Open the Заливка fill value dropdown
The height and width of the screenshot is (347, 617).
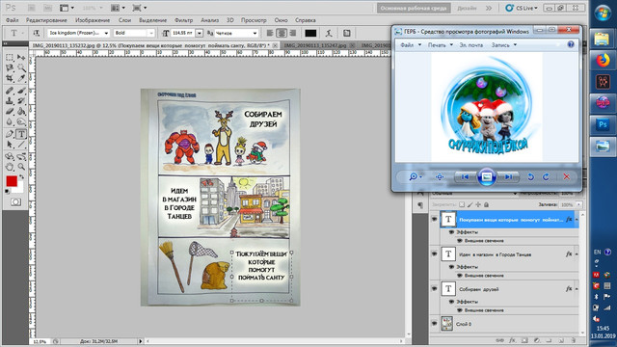pyautogui.click(x=578, y=204)
